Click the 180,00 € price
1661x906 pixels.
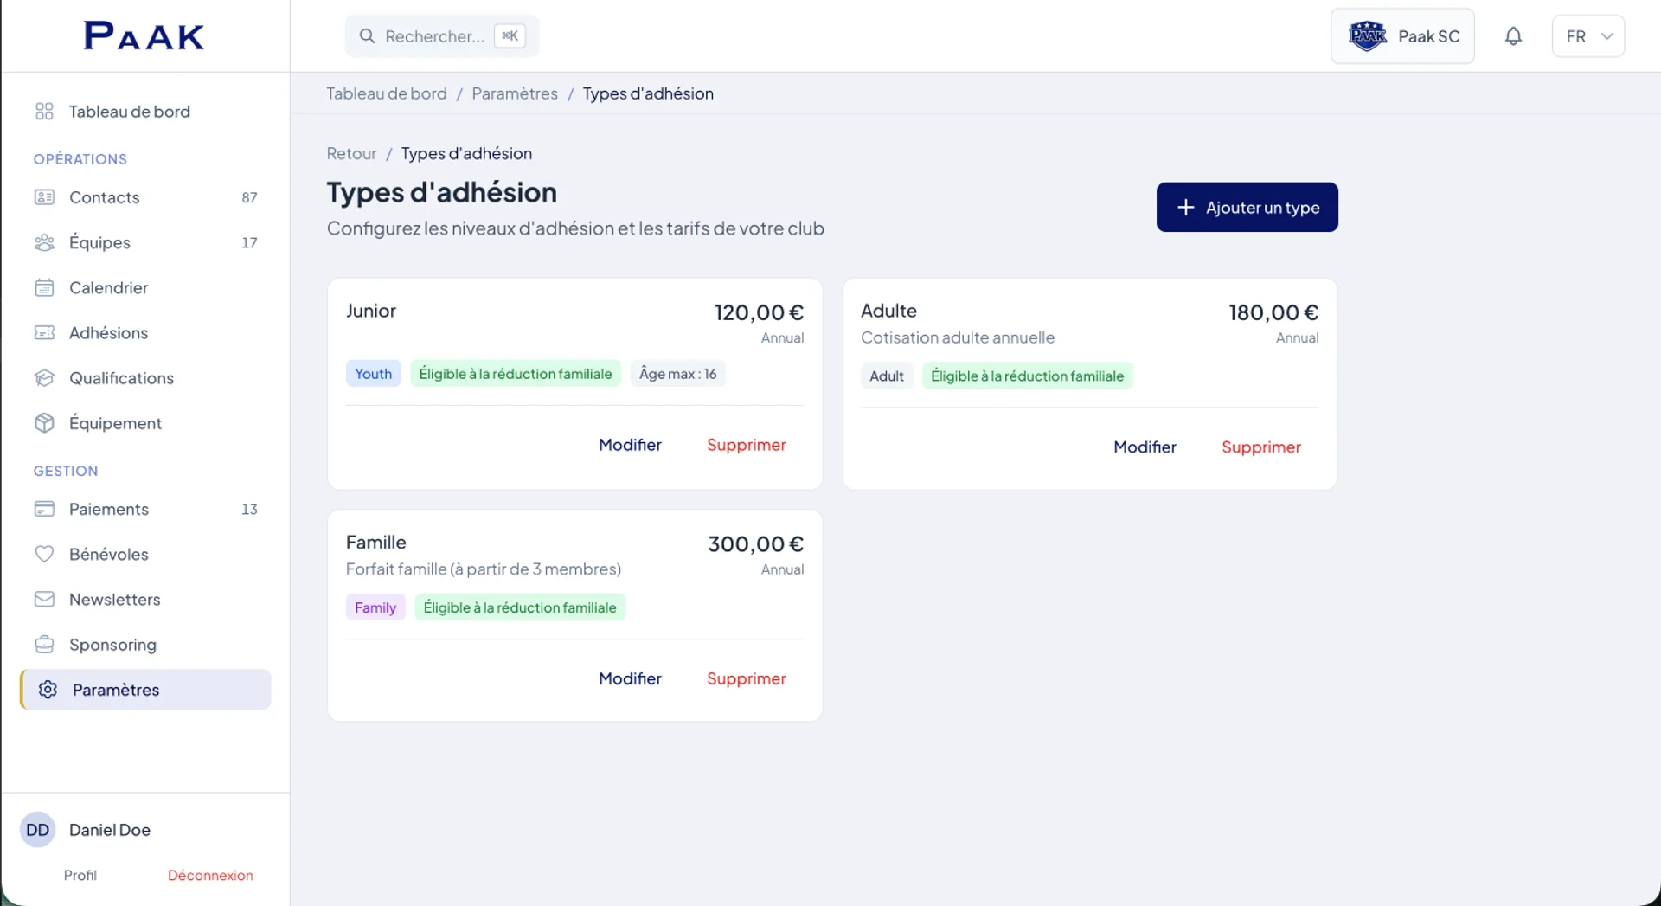point(1273,312)
